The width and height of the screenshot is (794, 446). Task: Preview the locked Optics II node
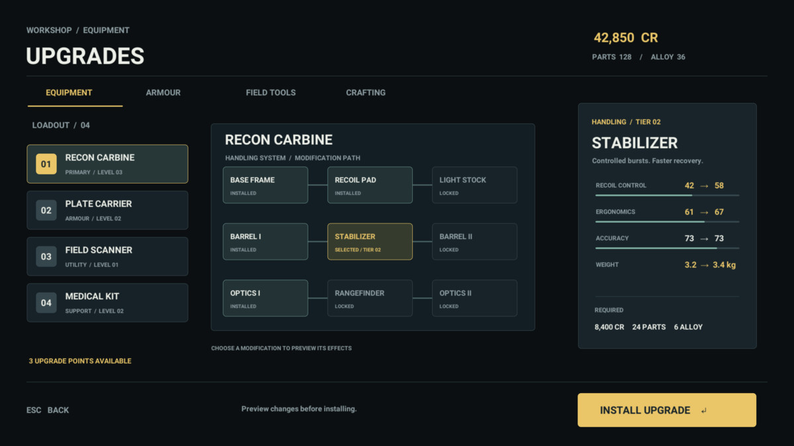pyautogui.click(x=474, y=298)
